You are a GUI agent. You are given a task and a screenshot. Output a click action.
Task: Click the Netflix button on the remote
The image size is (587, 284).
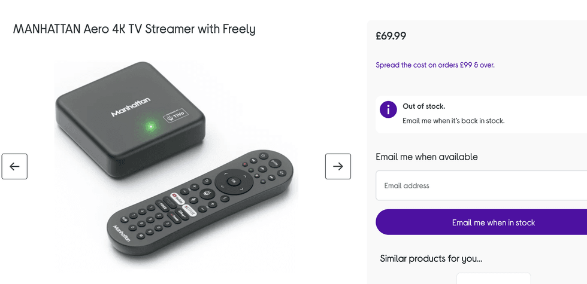[x=189, y=209]
